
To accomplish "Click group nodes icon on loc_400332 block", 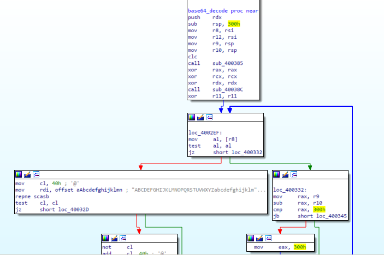I will 293,174.
